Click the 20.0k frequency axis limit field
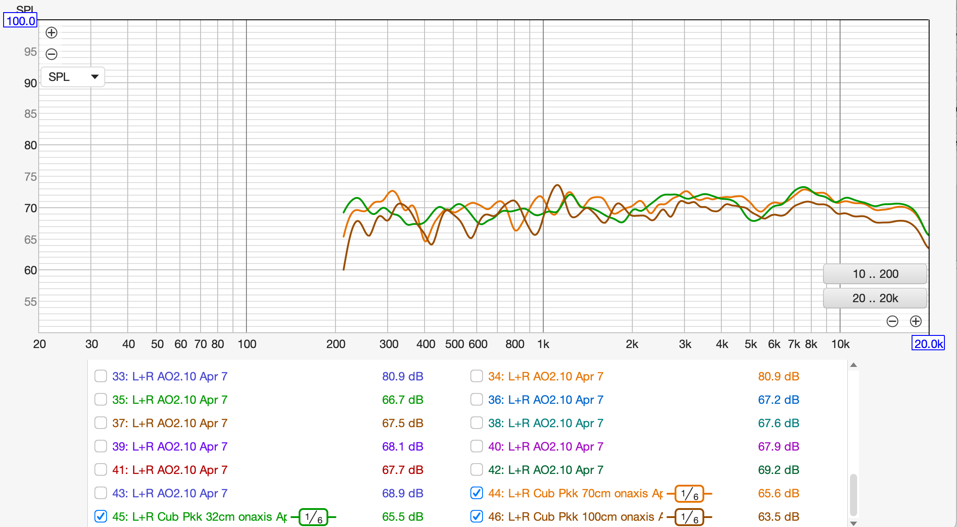The width and height of the screenshot is (957, 527). tap(928, 344)
